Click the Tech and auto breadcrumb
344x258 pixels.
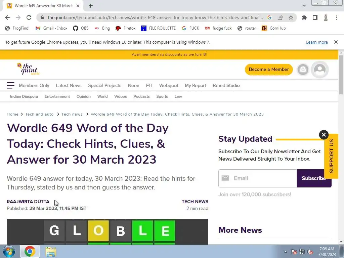(x=39, y=114)
